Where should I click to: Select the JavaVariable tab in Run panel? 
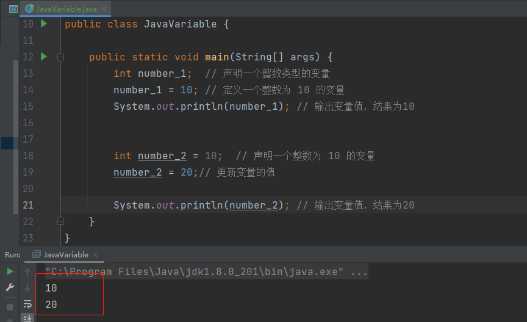pyautogui.click(x=65, y=254)
